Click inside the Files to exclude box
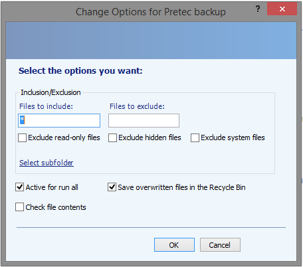Viewport: 303px width, 267px height. click(x=144, y=121)
